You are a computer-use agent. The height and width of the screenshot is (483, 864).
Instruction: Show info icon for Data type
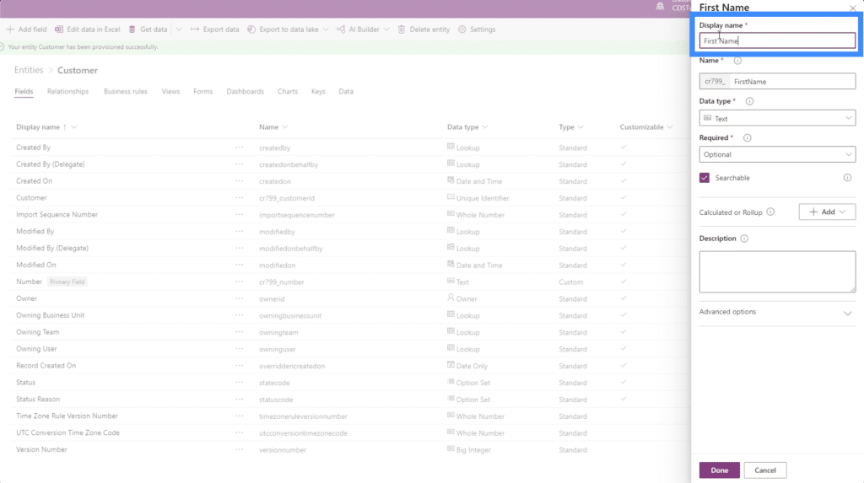[749, 101]
